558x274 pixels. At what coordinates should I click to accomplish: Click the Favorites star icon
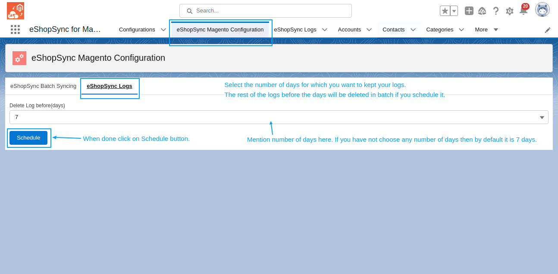tap(445, 11)
